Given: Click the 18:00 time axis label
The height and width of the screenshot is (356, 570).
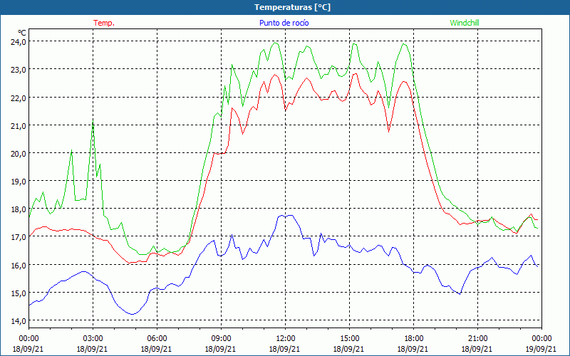Looking at the screenshot, I should (x=413, y=339).
